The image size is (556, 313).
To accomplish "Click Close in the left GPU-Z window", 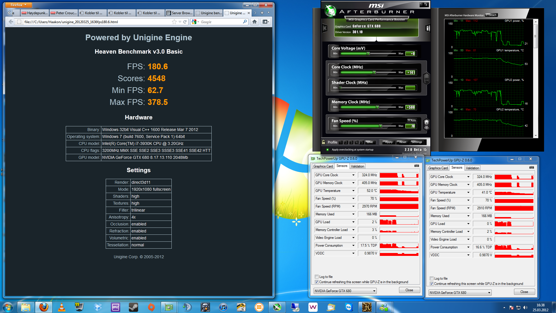I will pos(409,290).
